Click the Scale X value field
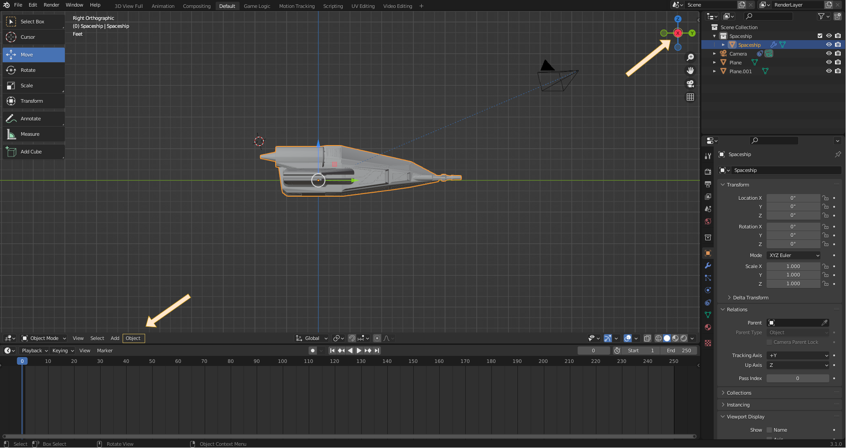The image size is (846, 448). [793, 266]
